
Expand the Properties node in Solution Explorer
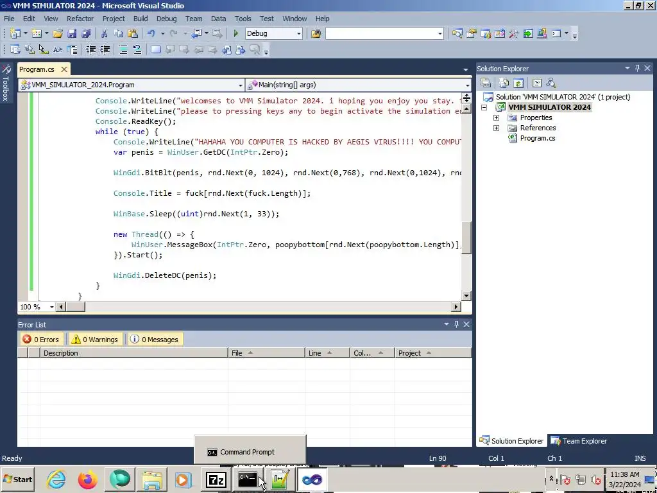pos(496,118)
